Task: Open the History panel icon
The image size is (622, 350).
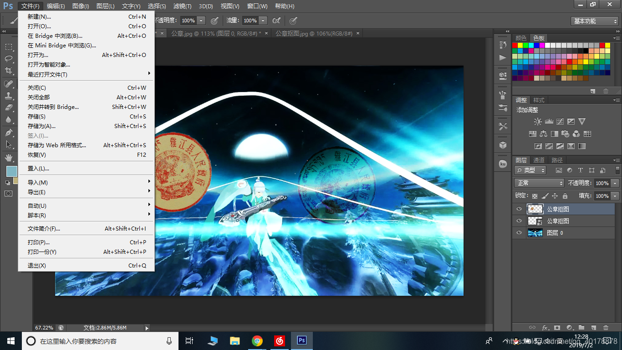Action: tap(503, 45)
